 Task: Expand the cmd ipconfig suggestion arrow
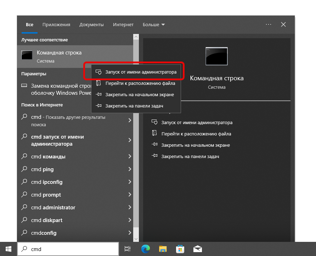pos(130,182)
